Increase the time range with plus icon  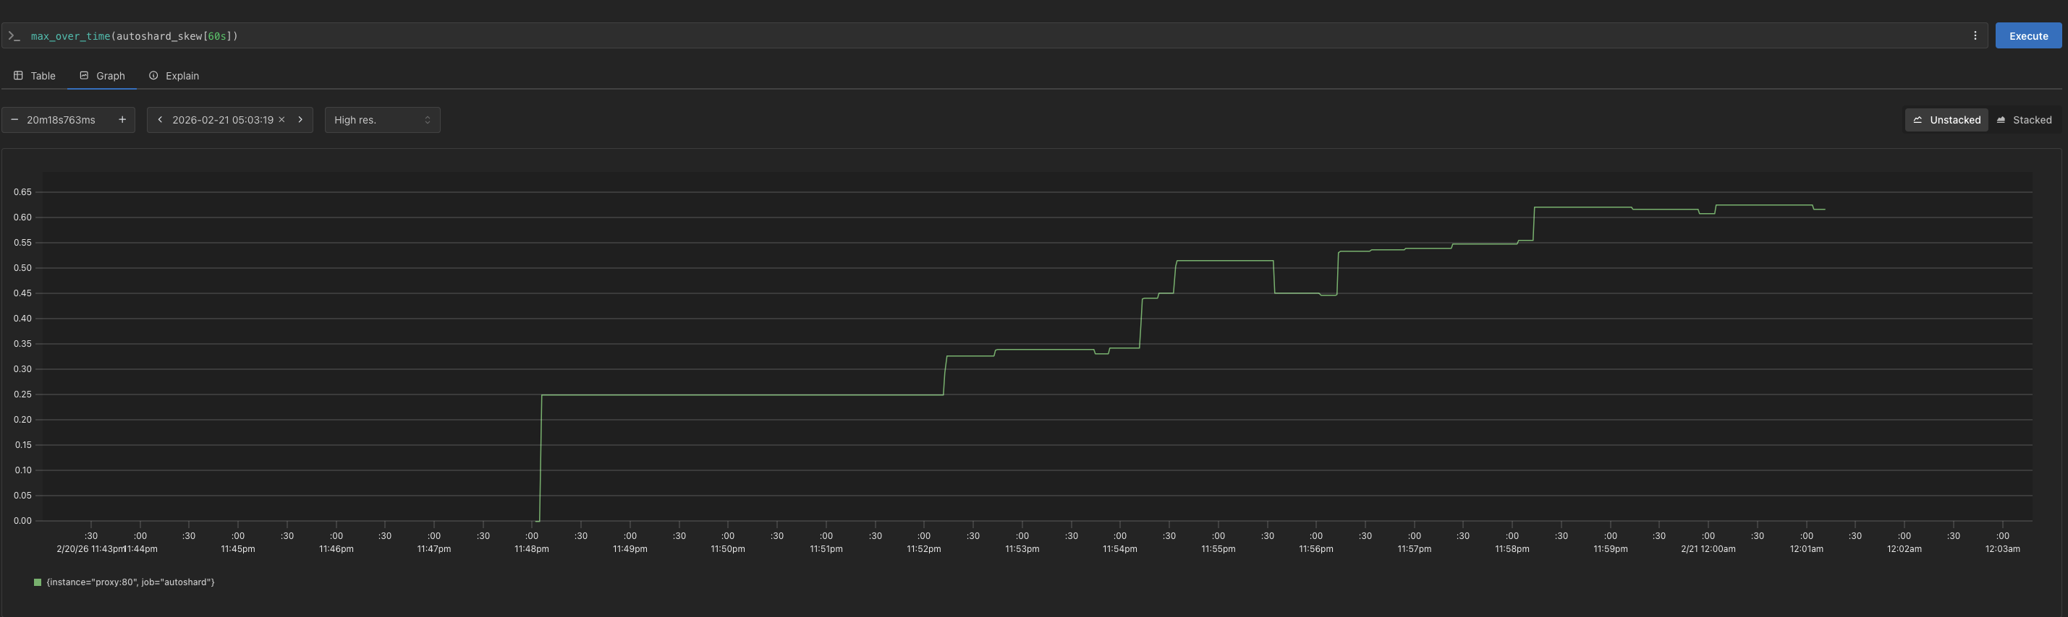(122, 120)
